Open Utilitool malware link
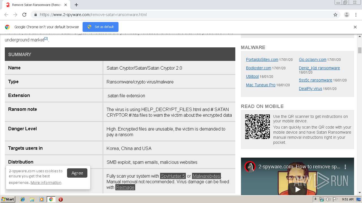The height and width of the screenshot is (203, 362). pyautogui.click(x=252, y=76)
